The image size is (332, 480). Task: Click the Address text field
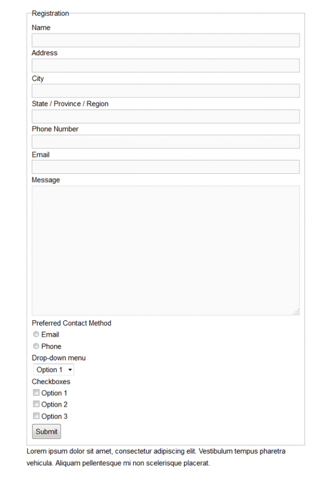coord(165,66)
